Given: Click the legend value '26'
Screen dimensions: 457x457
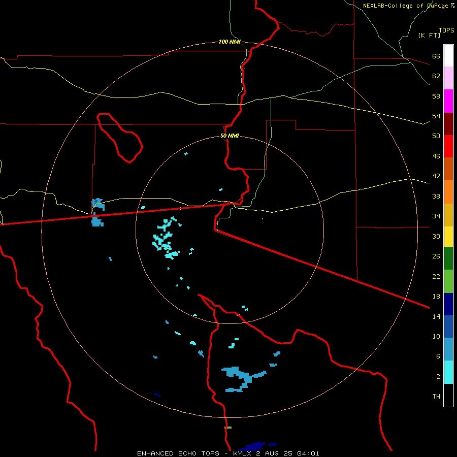Looking at the screenshot, I should (x=436, y=256).
